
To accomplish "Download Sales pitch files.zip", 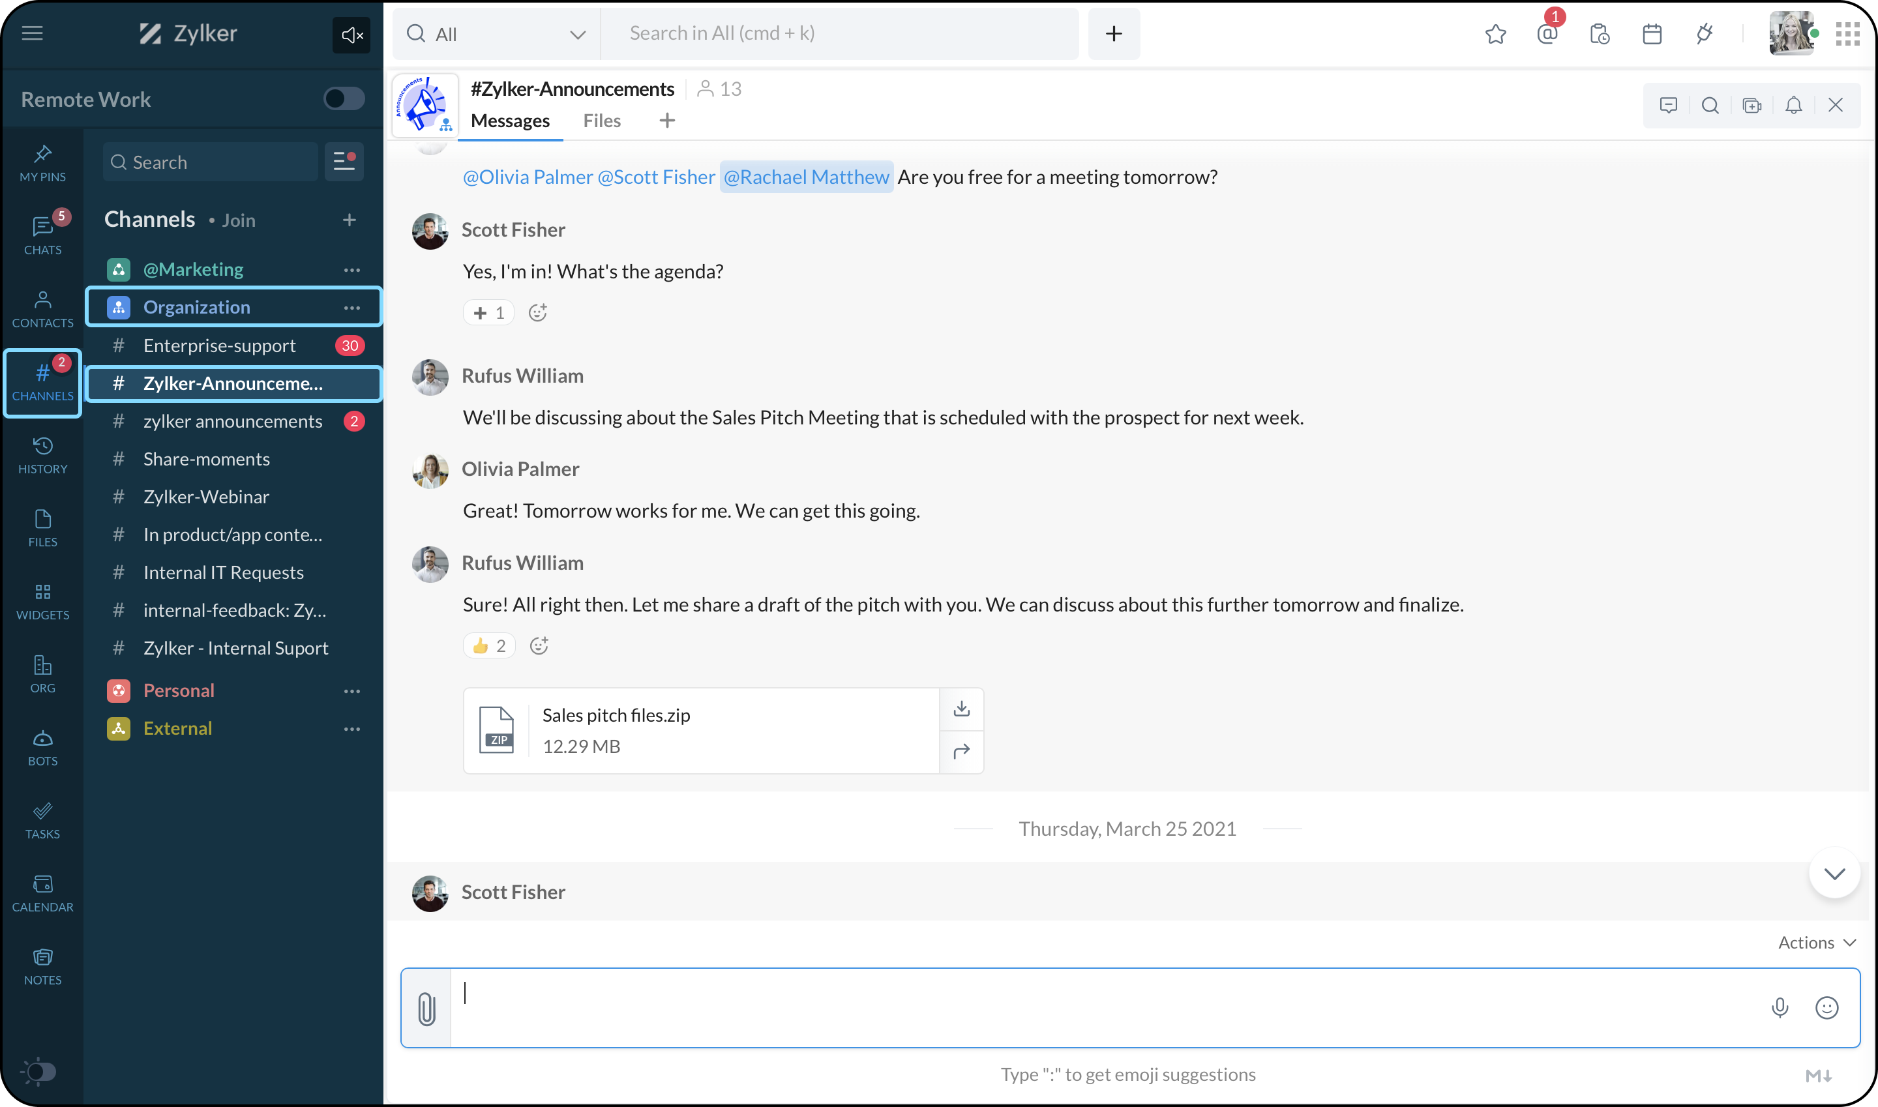I will pos(962,709).
